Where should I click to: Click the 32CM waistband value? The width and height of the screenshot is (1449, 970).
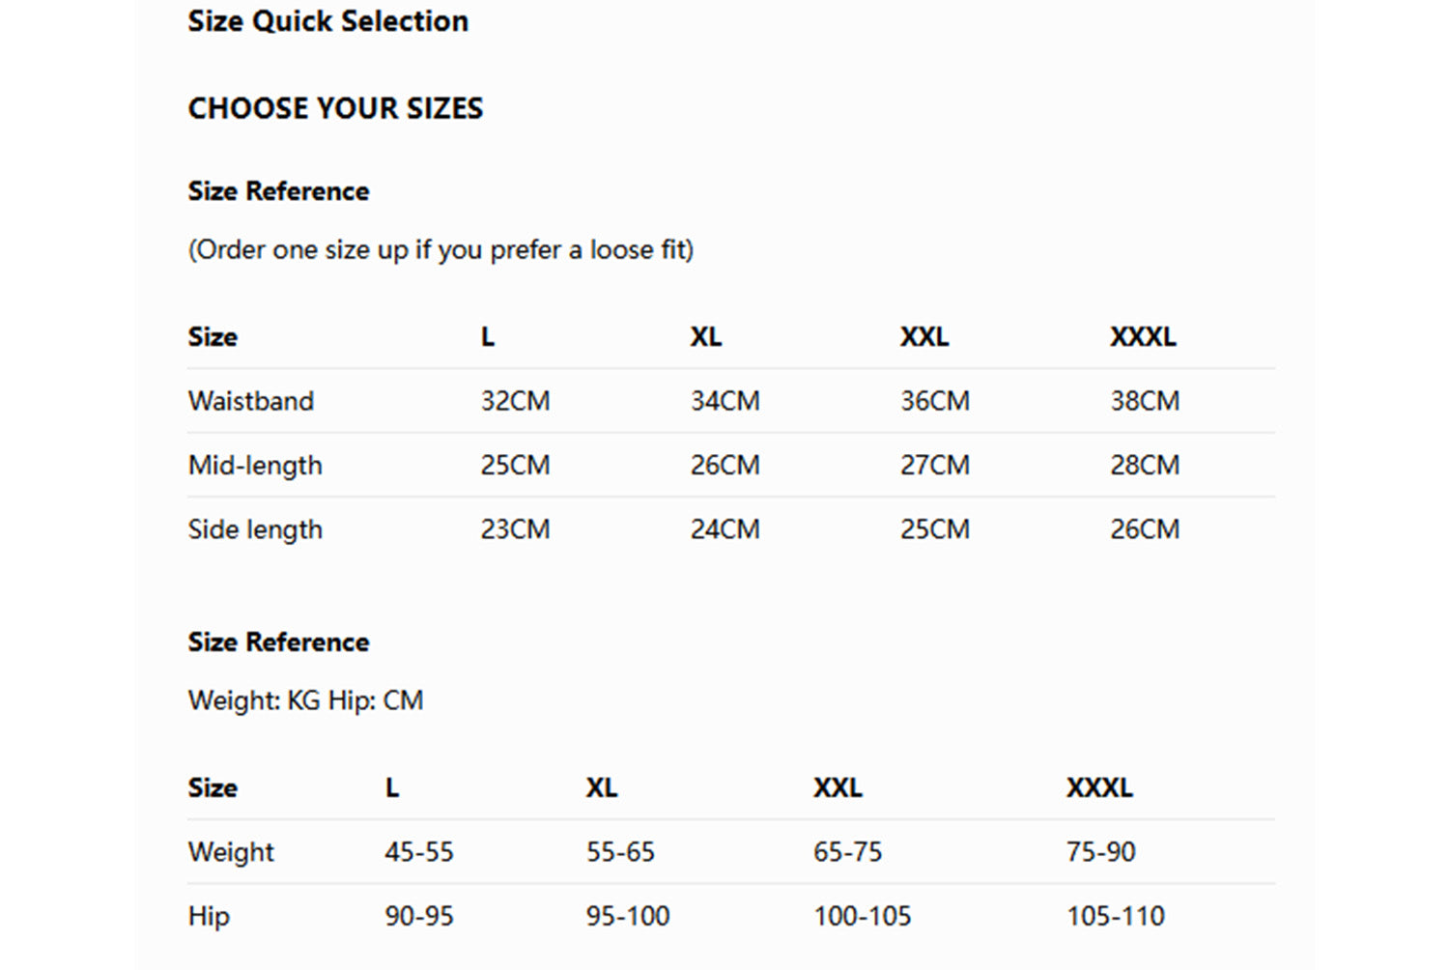[515, 401]
